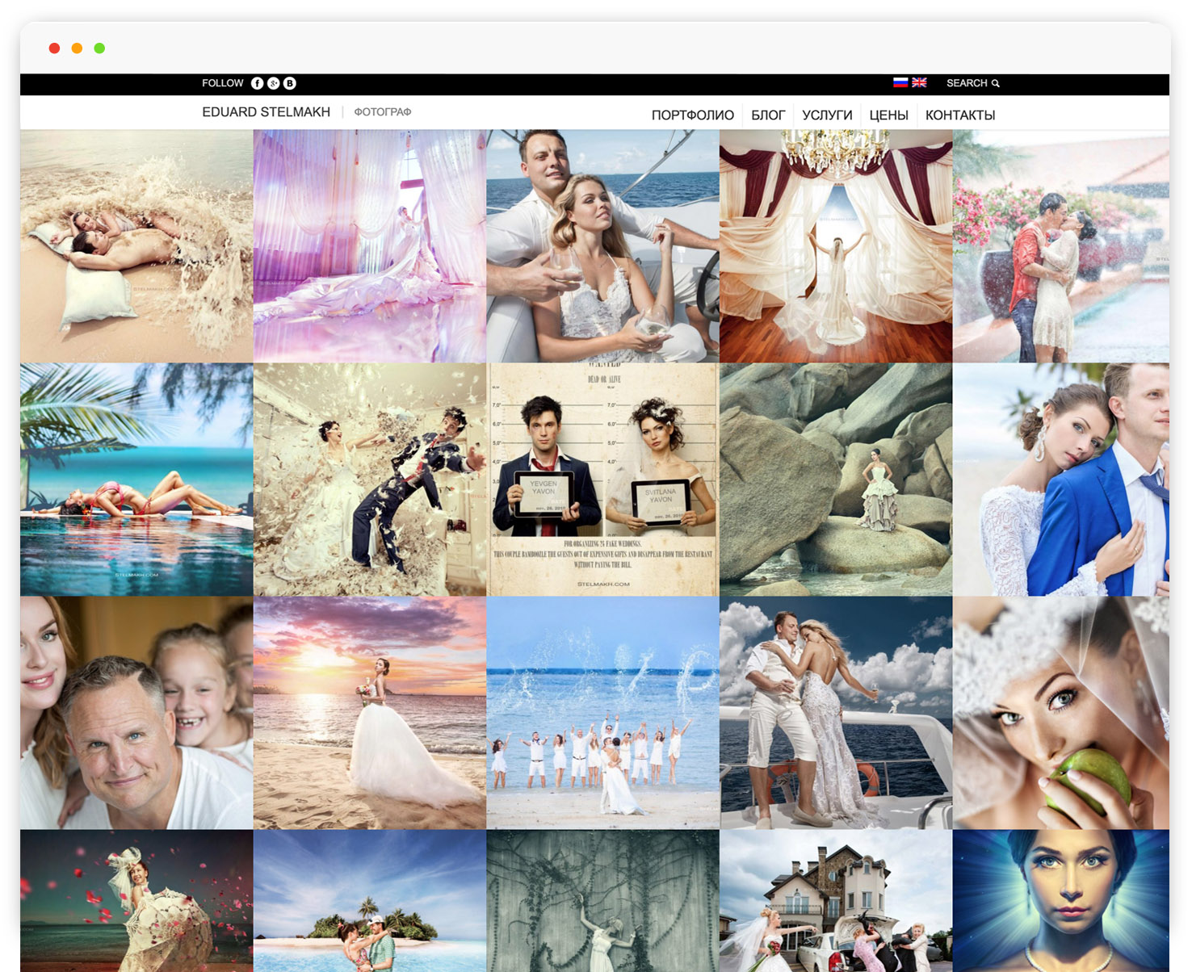Screen dimensions: 1192x972
Task: Open family portrait with gray-haired man
Action: (x=136, y=713)
